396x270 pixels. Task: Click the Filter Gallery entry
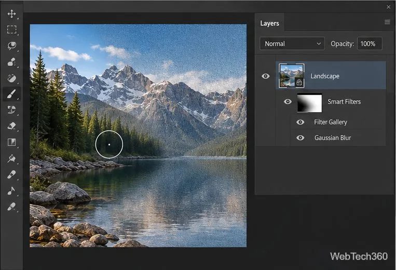click(x=330, y=122)
